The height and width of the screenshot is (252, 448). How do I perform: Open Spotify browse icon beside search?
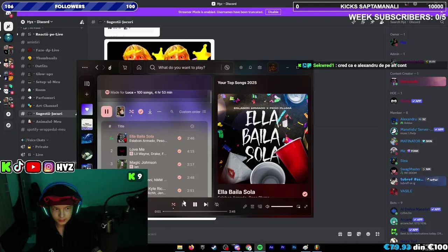pyautogui.click(x=227, y=68)
